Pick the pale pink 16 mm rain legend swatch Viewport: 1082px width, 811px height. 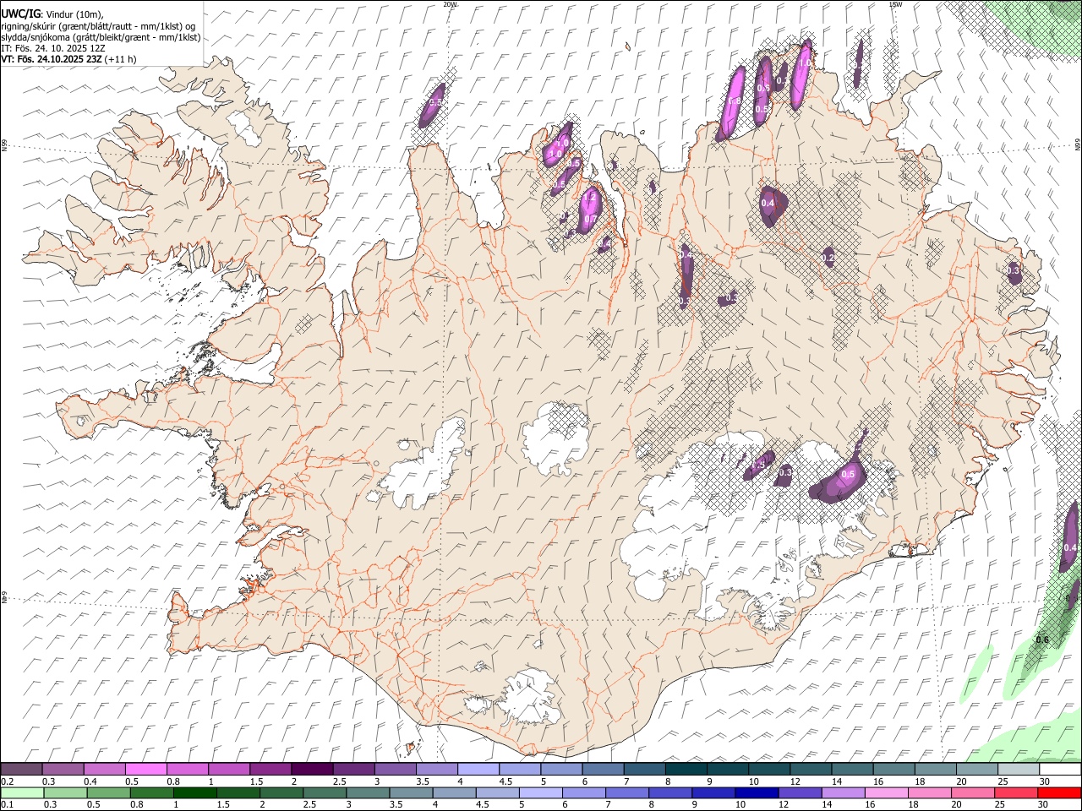[886, 792]
